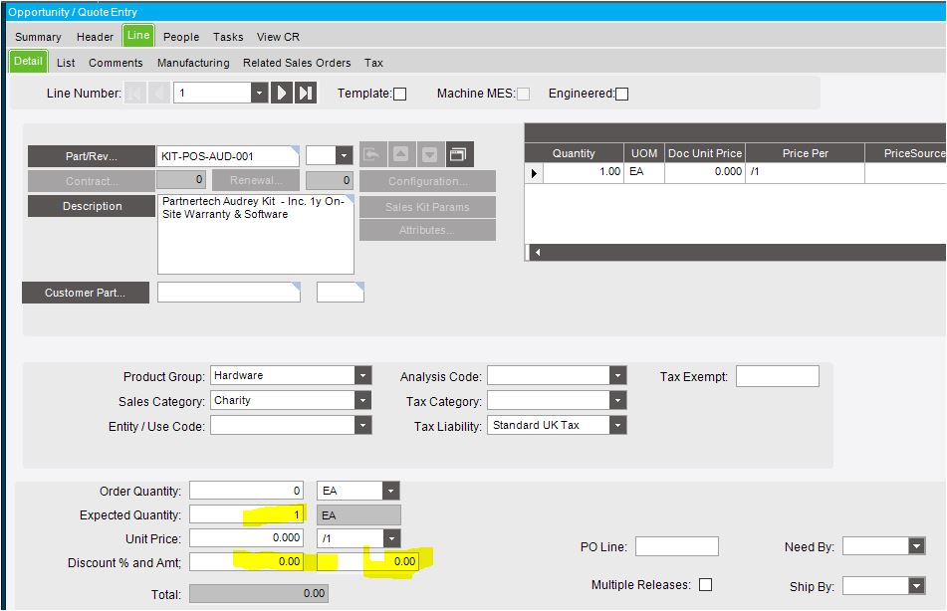Select the Line tab
Screen dimensions: 947x611
point(138,35)
